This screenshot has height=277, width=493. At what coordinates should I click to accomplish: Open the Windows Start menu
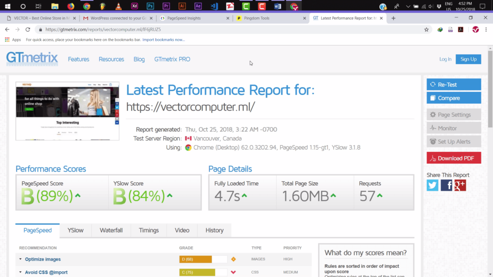(8, 6)
